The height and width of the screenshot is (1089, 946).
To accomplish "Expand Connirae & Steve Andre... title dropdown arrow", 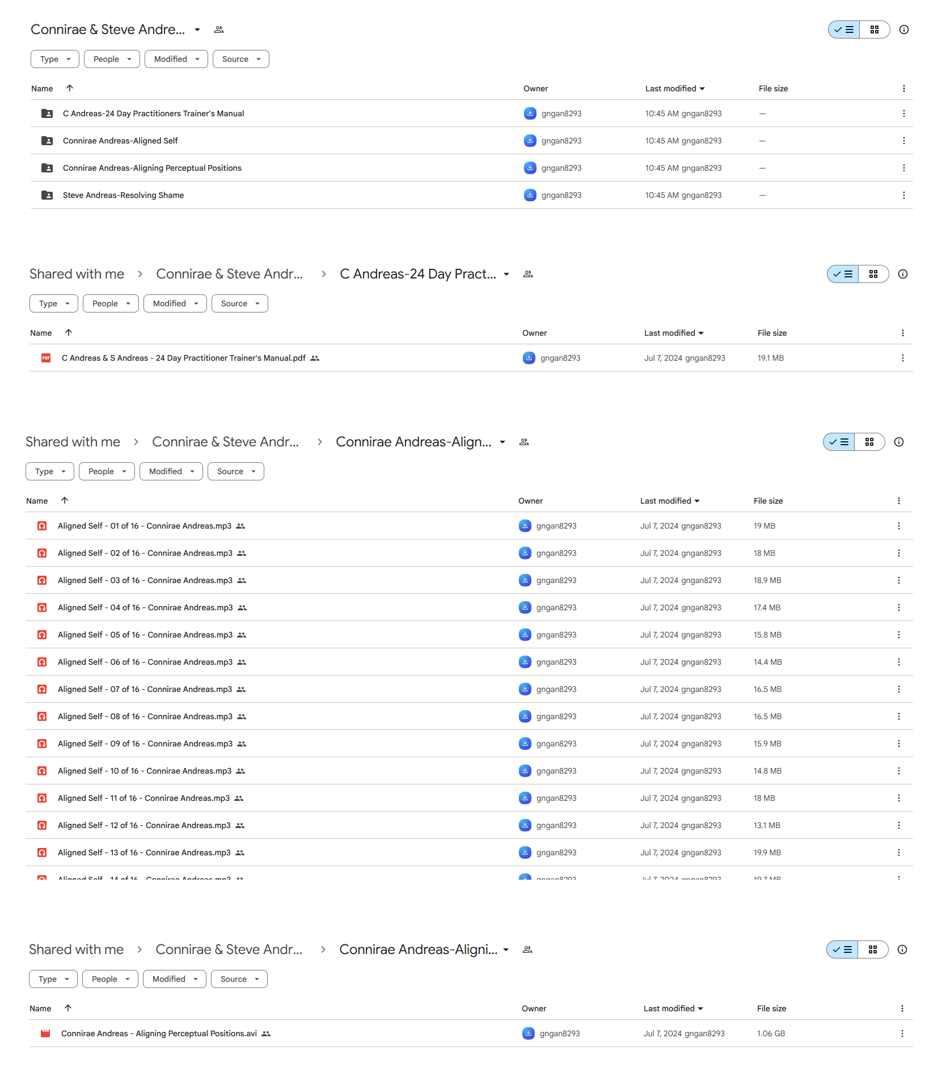I will [197, 29].
